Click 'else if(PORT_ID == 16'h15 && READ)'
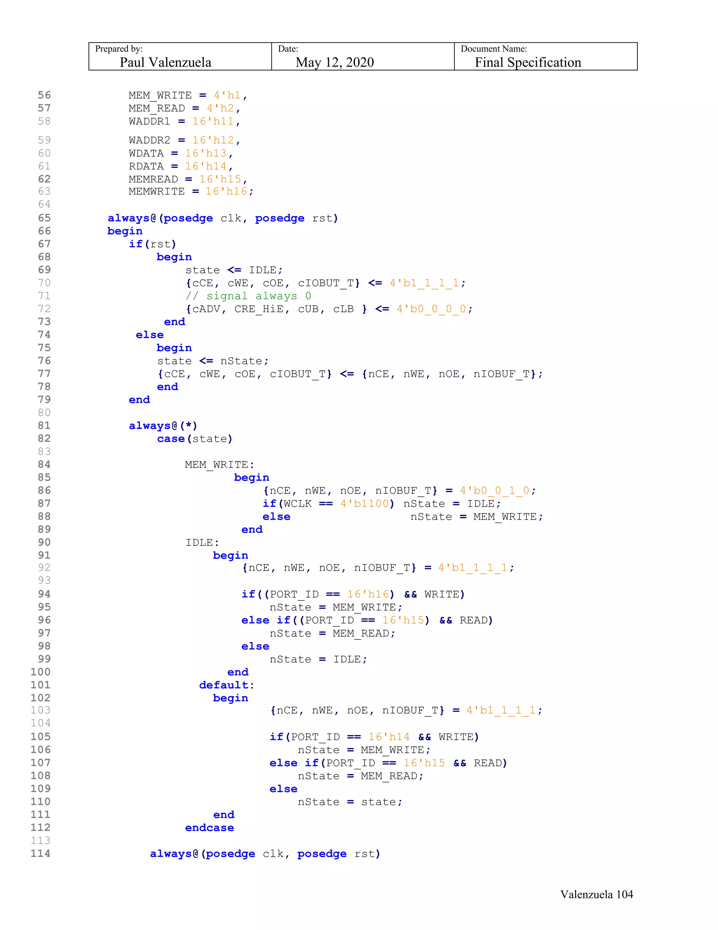This screenshot has height=930, width=718. (389, 763)
